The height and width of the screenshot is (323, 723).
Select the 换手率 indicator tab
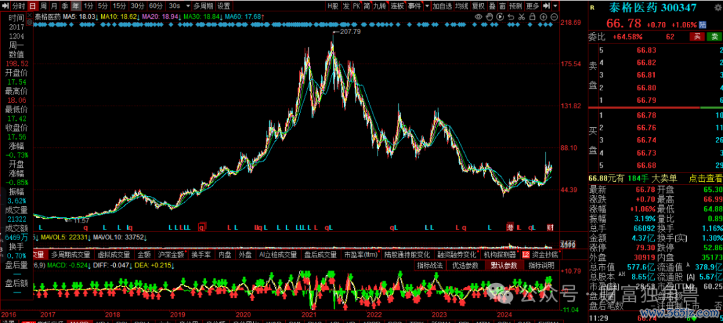[x=201, y=254]
